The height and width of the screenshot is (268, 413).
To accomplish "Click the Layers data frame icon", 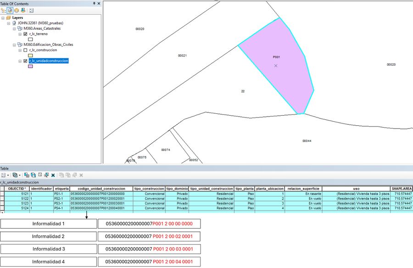I will tap(8, 17).
